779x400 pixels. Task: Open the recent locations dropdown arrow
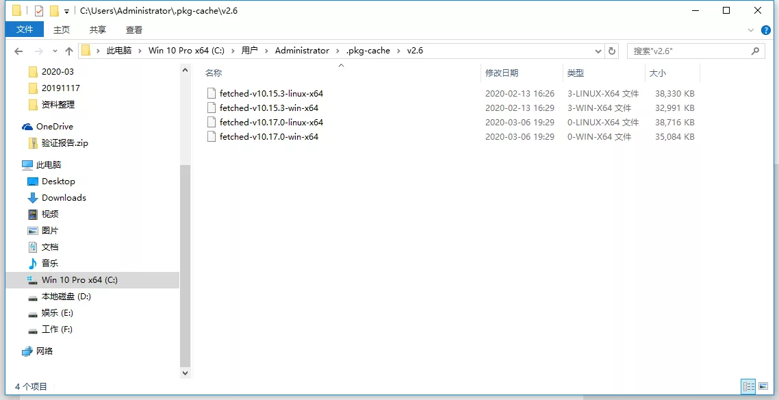pos(55,51)
